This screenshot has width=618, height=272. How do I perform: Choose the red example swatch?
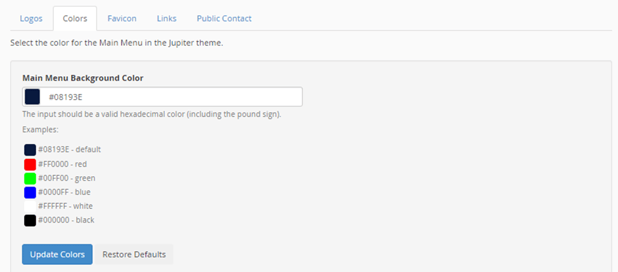click(30, 164)
